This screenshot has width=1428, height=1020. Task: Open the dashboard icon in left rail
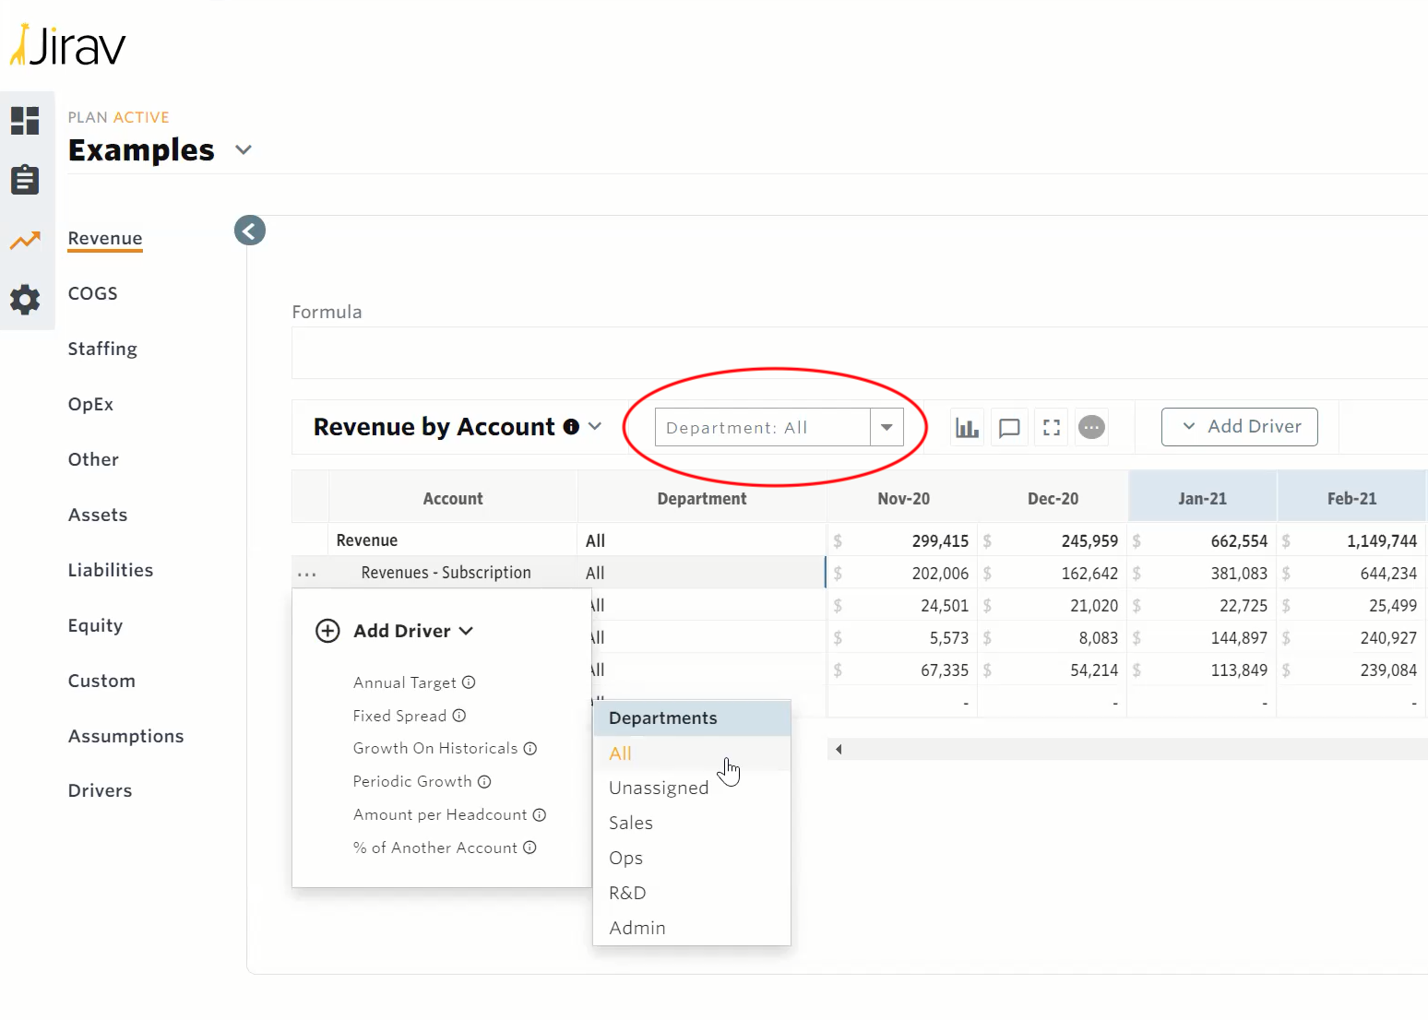(x=25, y=121)
